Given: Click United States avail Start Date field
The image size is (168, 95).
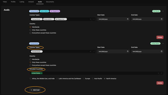Looking at the screenshot, I should point(113,51).
